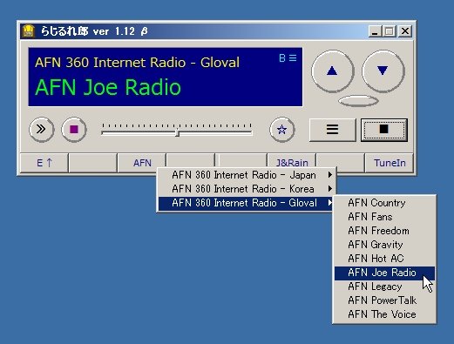Click the up triangle channel button
The width and height of the screenshot is (454, 344).
click(x=333, y=71)
